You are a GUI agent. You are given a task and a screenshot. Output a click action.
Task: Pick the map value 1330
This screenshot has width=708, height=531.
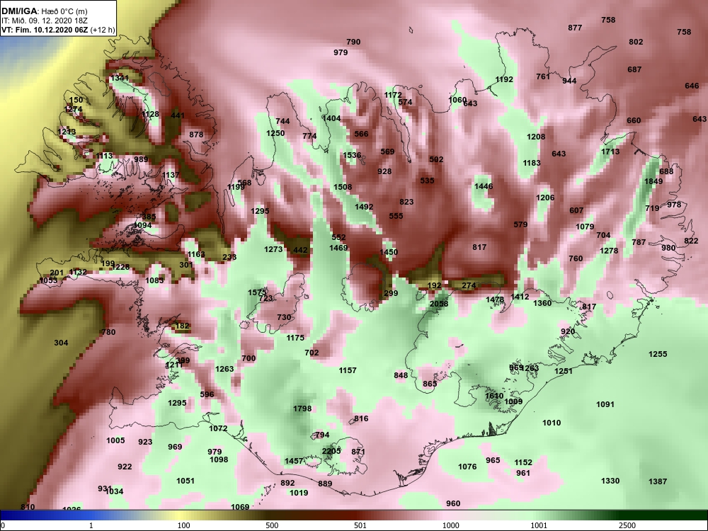click(x=610, y=481)
